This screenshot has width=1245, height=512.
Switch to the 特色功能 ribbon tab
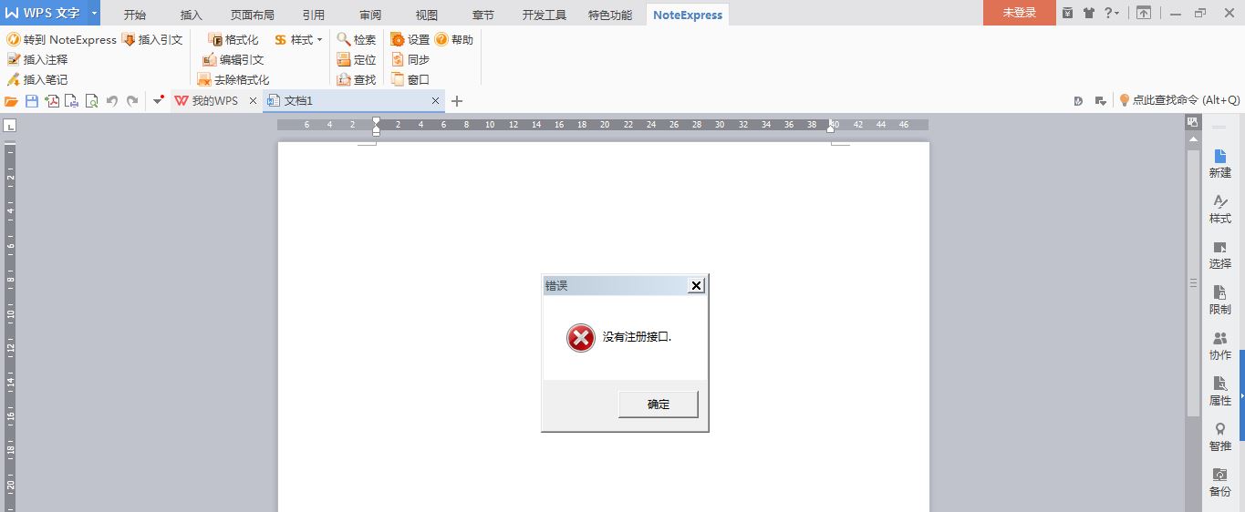(610, 15)
